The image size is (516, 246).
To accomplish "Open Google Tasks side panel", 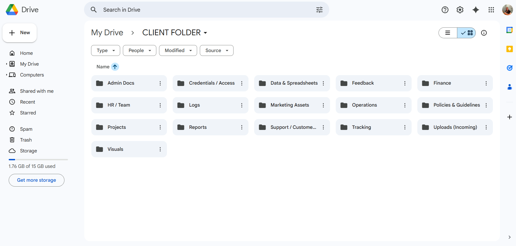I will click(x=509, y=68).
